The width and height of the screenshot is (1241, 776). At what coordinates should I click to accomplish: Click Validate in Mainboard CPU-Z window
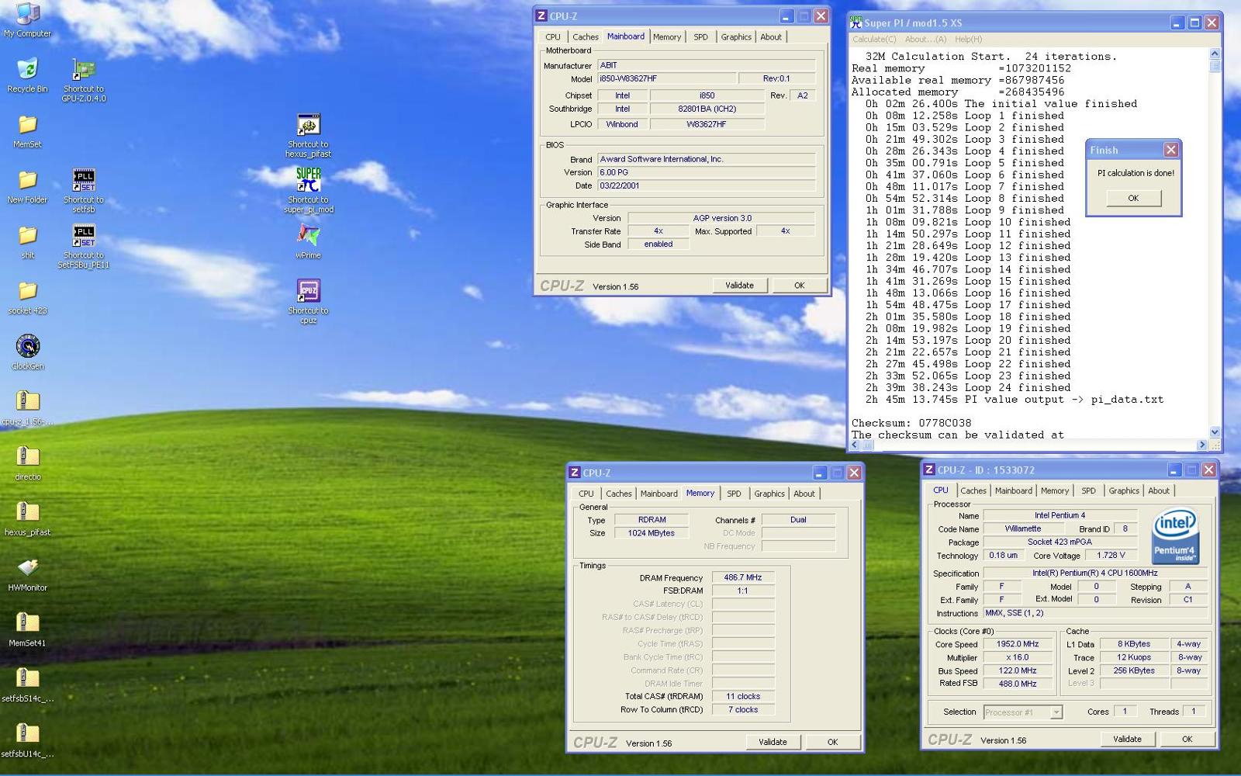[739, 285]
